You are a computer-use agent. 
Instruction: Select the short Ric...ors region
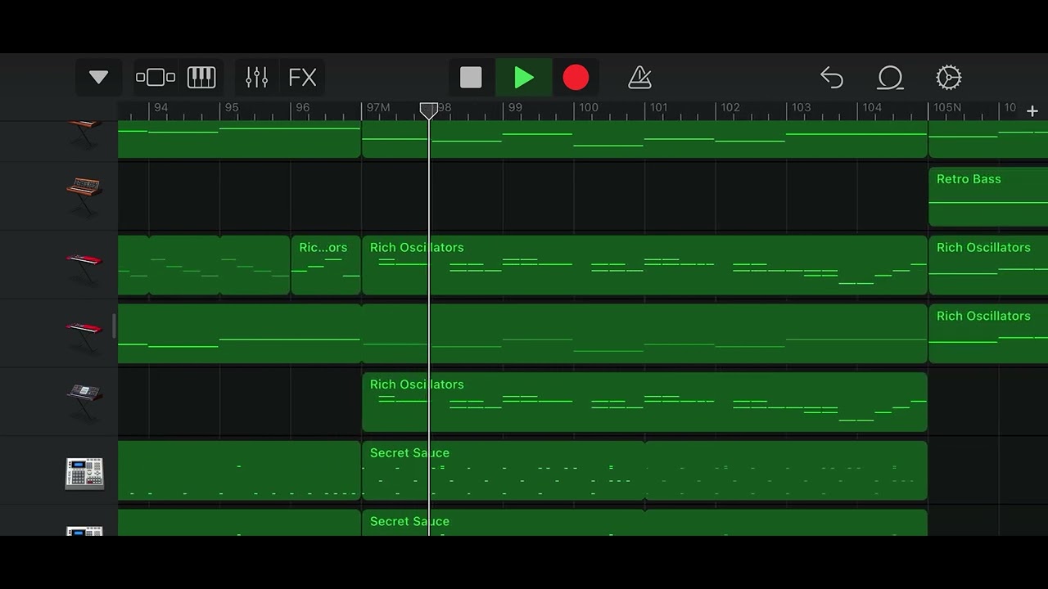326,265
